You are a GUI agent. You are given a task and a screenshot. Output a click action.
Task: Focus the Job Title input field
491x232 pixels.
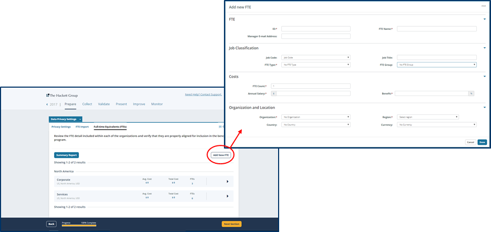pyautogui.click(x=436, y=58)
